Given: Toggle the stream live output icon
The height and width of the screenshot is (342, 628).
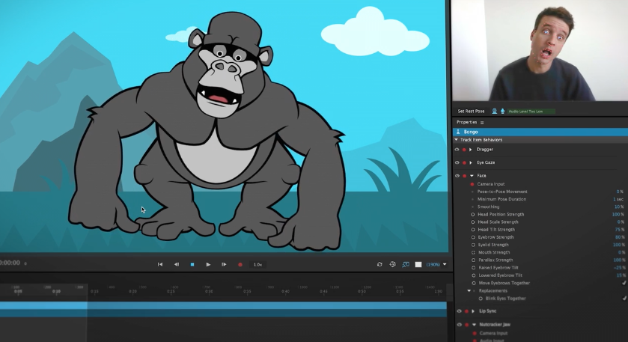Looking at the screenshot, I should click(406, 264).
